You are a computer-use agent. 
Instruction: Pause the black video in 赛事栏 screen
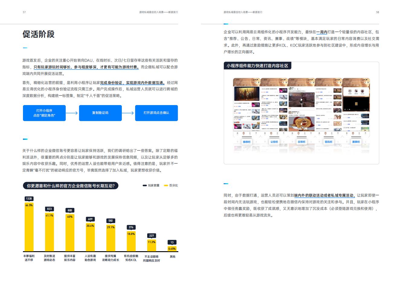coord(345,110)
